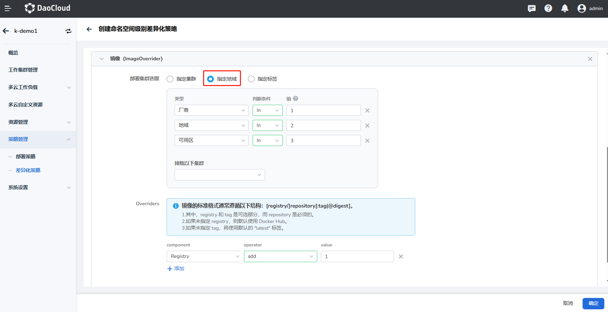The image size is (608, 312).
Task: Open the Registry component dropdown
Action: pyautogui.click(x=203, y=256)
